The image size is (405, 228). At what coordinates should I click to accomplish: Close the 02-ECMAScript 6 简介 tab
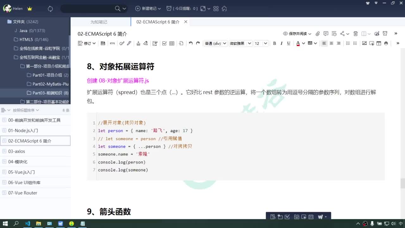coord(186,22)
